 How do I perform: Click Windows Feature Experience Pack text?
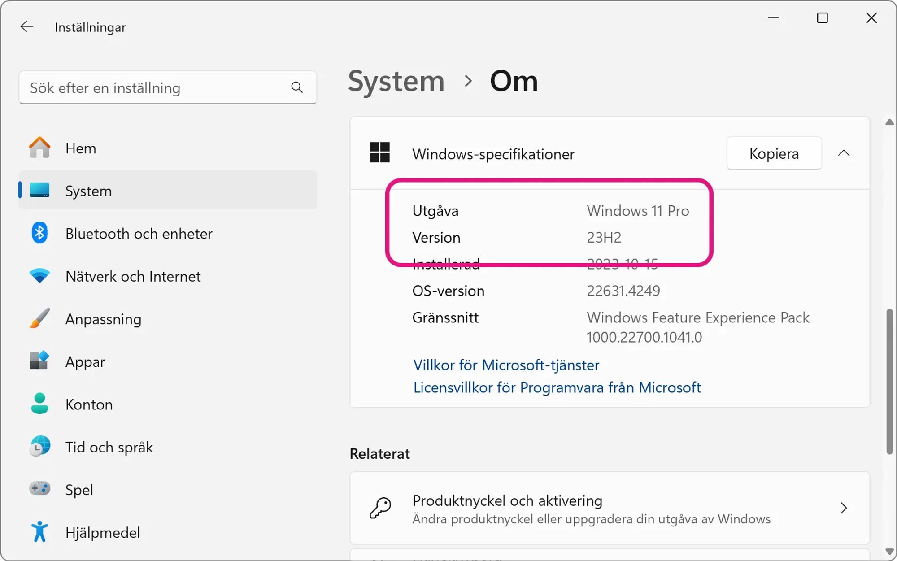coord(698,317)
